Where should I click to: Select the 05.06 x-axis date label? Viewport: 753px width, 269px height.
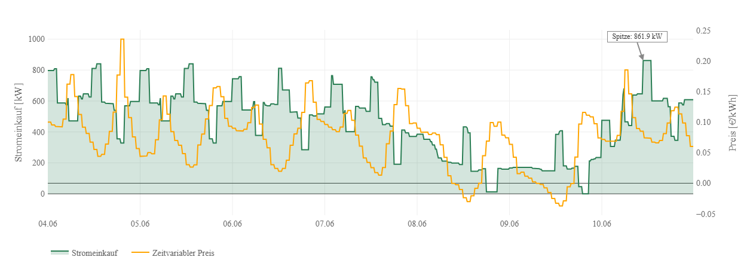[x=140, y=224]
